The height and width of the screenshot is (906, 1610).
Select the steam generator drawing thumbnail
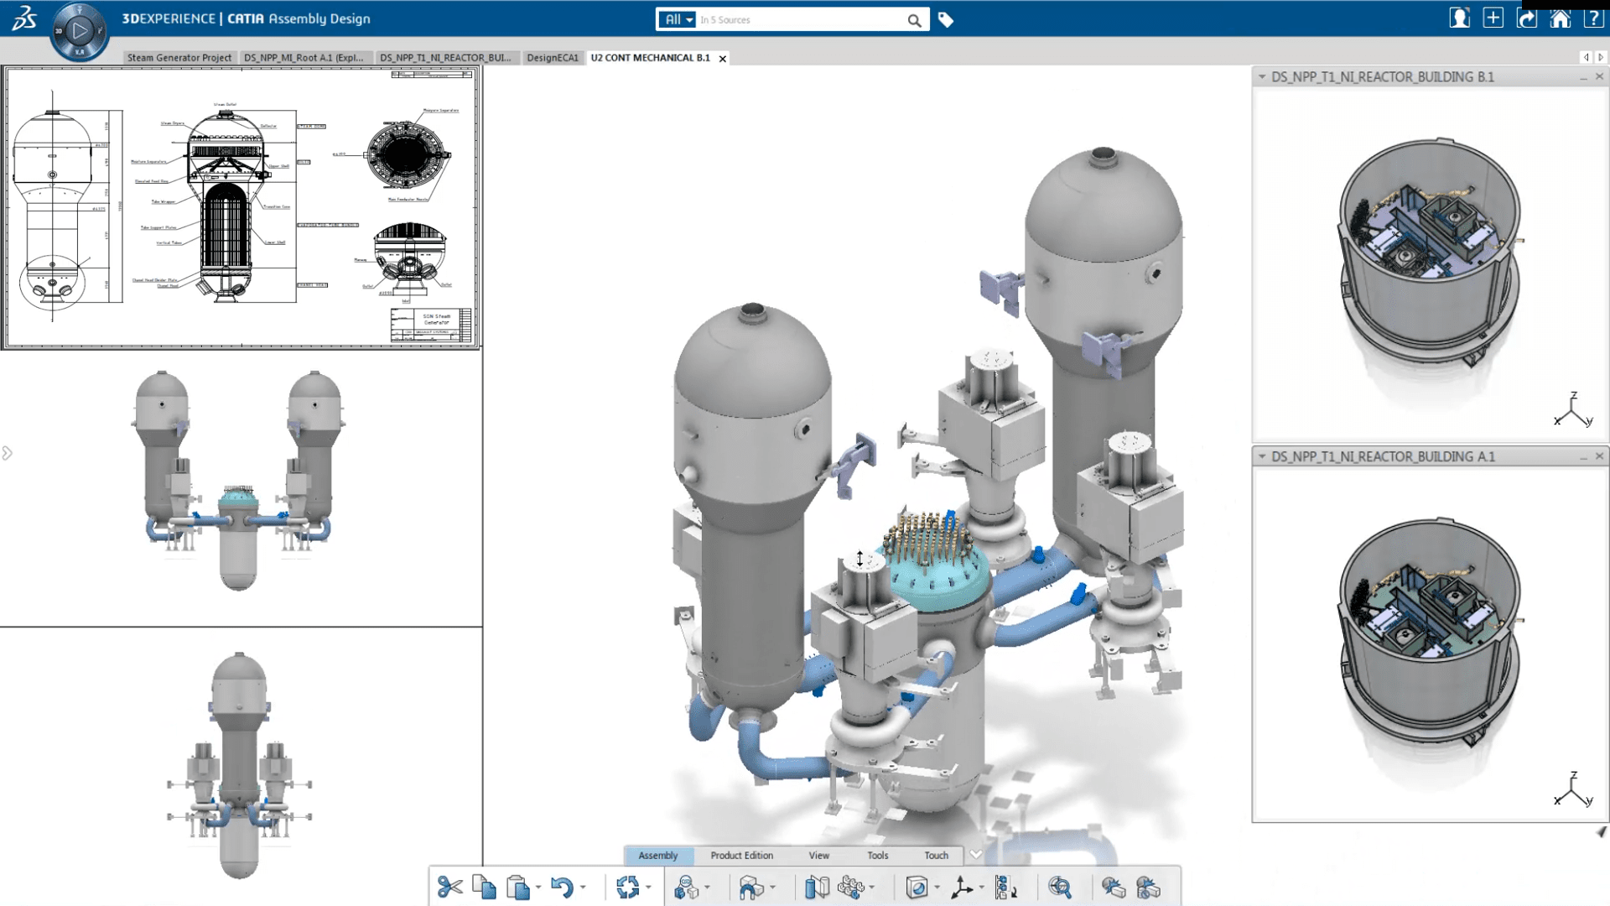241,207
